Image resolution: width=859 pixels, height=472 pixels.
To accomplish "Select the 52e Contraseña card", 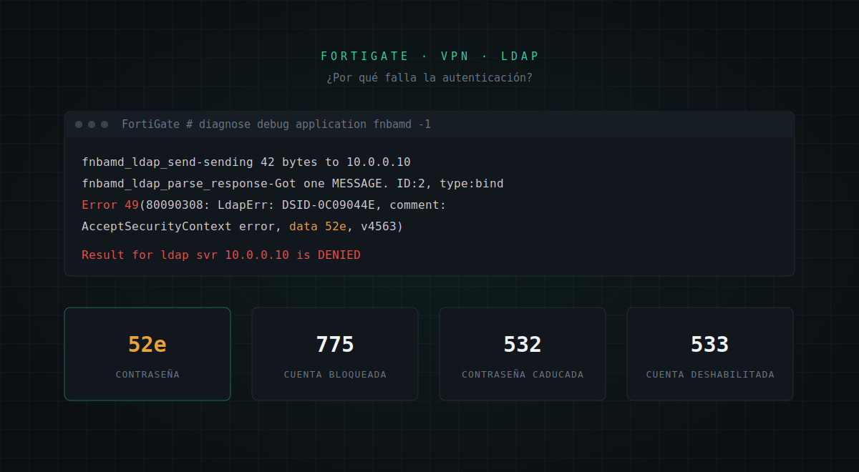I will 147,354.
